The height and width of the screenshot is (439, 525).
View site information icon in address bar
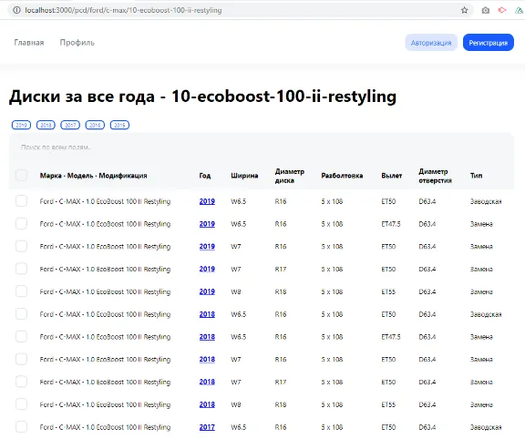coord(16,10)
